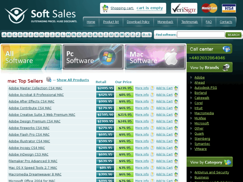Click Add to Cart for Adobe Illustrator CS4
This screenshot has width=243, height=182.
[x=164, y=141]
